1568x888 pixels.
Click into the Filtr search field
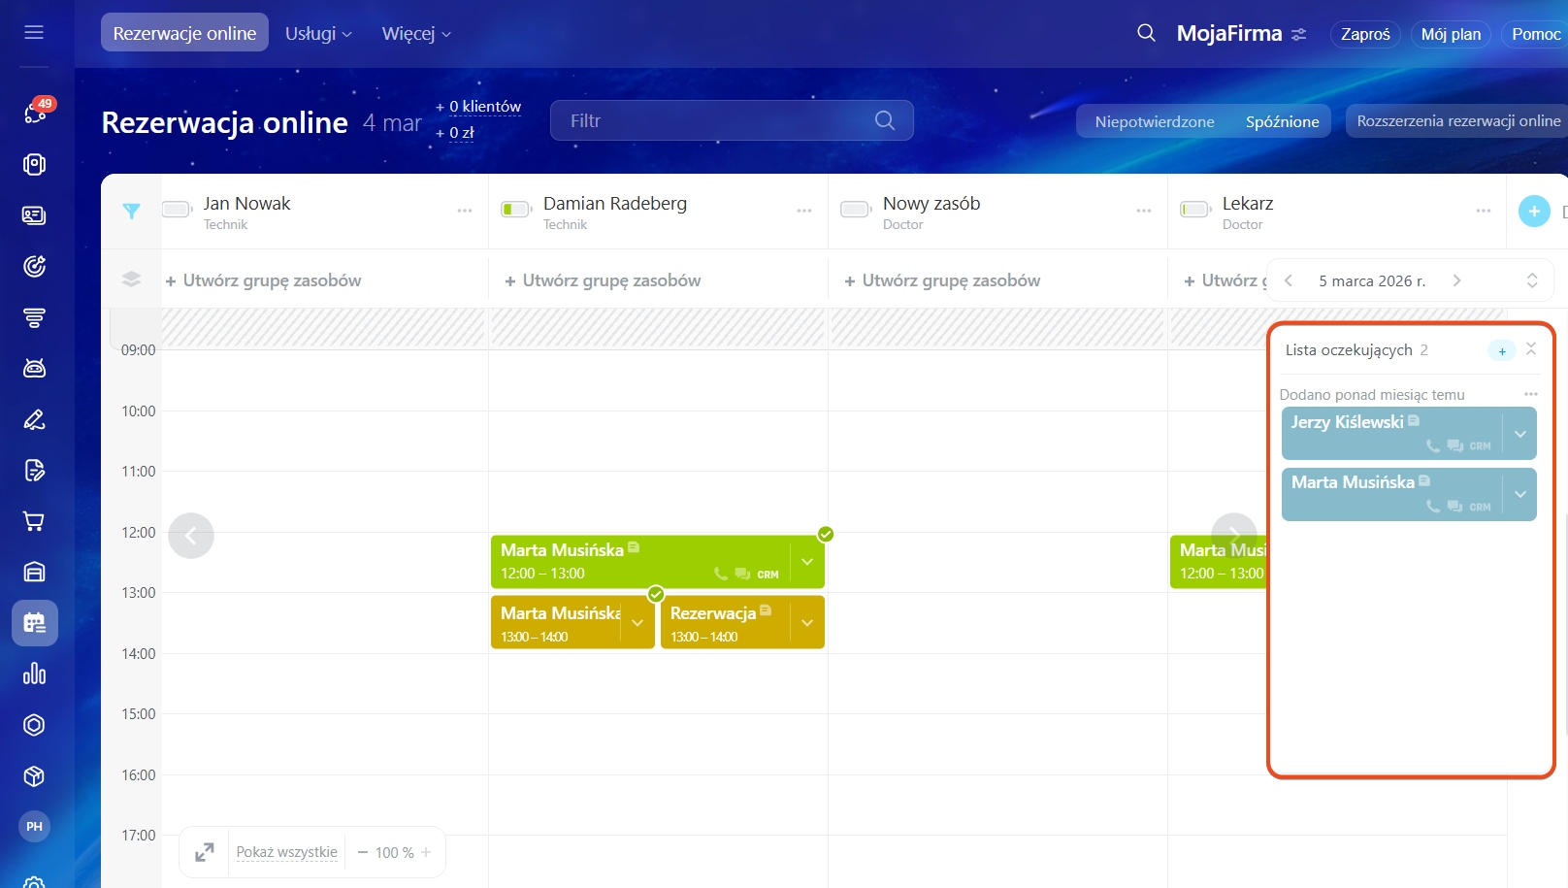[x=718, y=120]
